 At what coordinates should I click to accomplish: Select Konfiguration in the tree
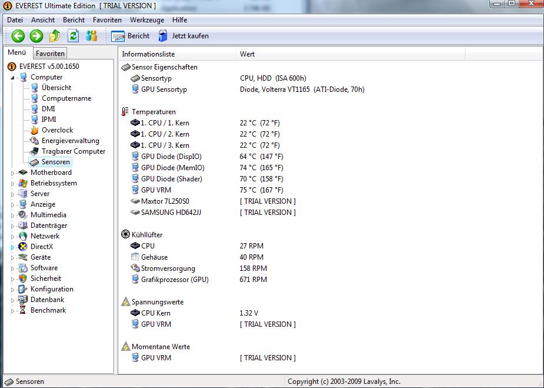52,289
